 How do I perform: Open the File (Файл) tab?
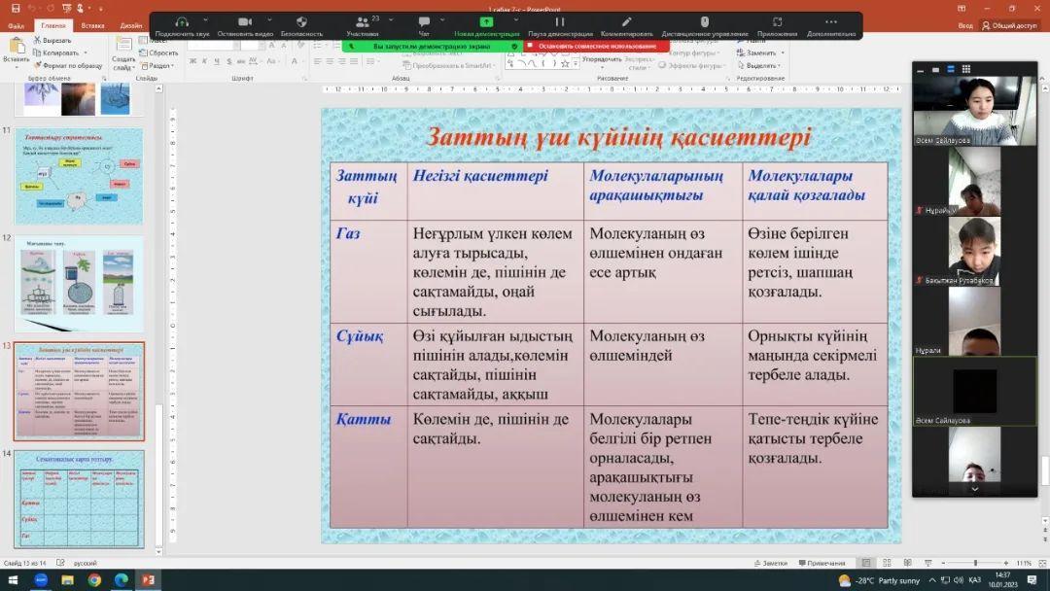17,26
